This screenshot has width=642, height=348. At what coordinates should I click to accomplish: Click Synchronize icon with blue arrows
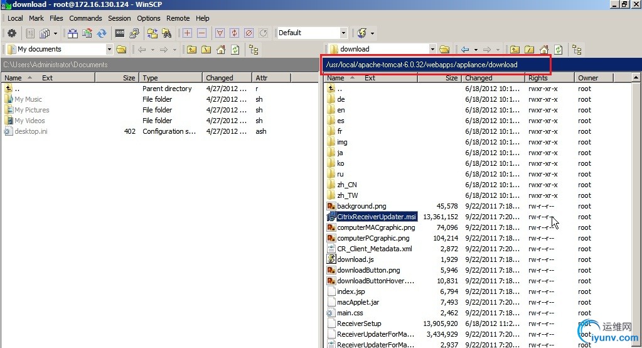click(x=102, y=33)
